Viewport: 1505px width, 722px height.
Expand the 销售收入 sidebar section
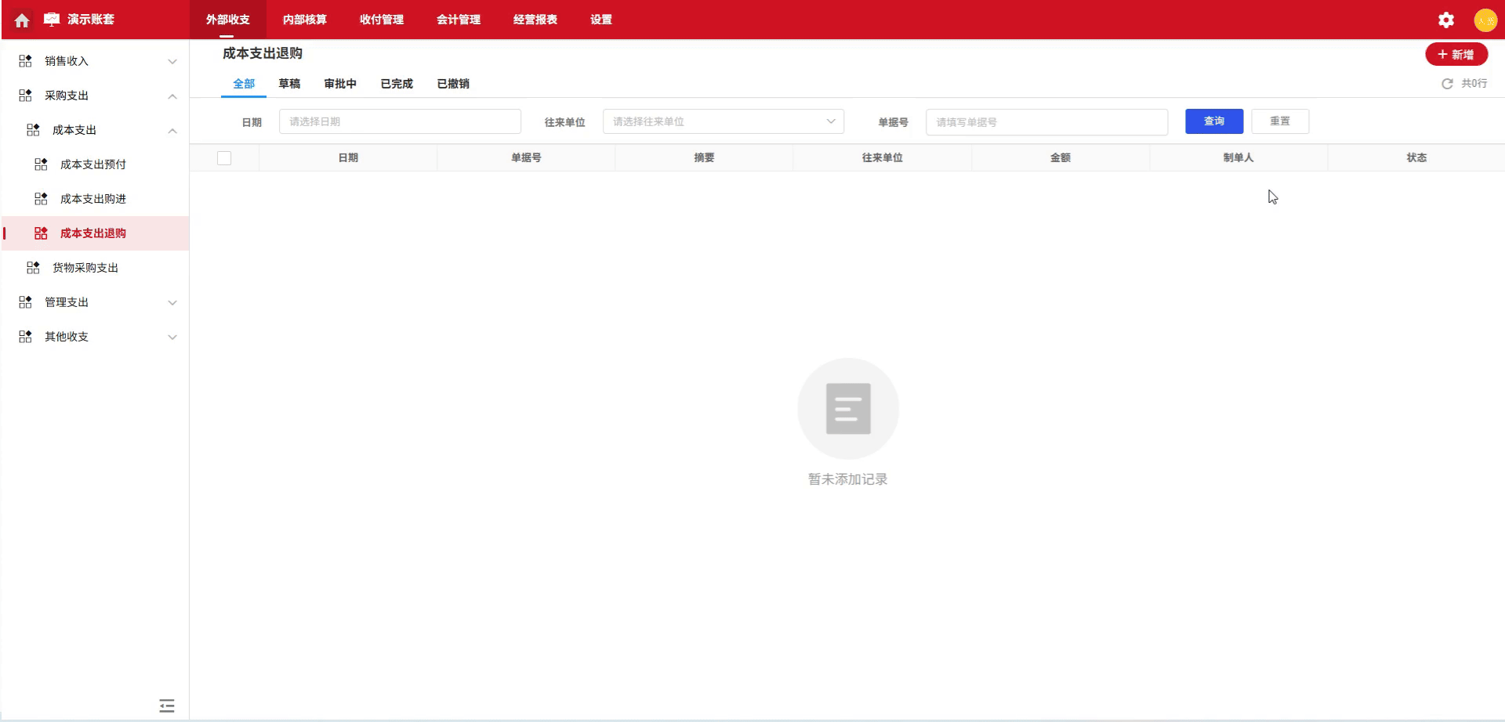pyautogui.click(x=172, y=61)
